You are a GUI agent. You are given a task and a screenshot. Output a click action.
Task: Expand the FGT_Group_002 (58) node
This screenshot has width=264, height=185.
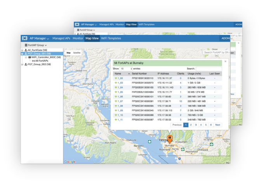click(x=22, y=64)
